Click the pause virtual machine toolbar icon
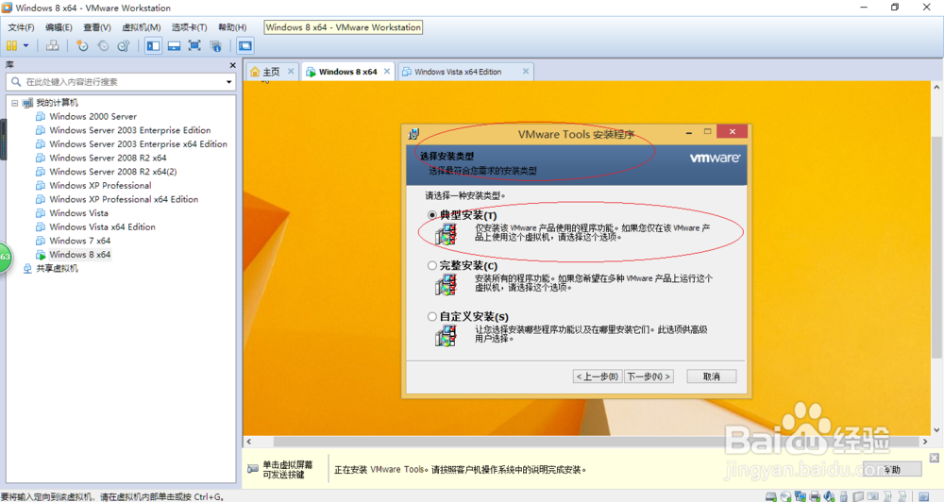 pyautogui.click(x=11, y=45)
